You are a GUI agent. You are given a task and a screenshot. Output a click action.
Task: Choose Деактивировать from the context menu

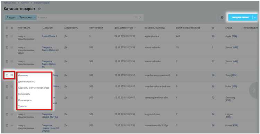click(27, 82)
